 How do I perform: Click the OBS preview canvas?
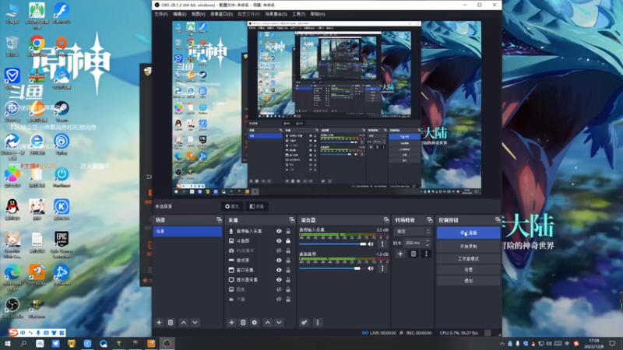click(326, 108)
